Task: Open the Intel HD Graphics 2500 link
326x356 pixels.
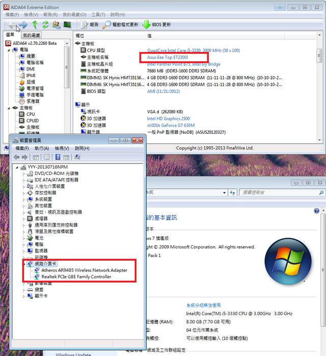Action: tap(168, 118)
